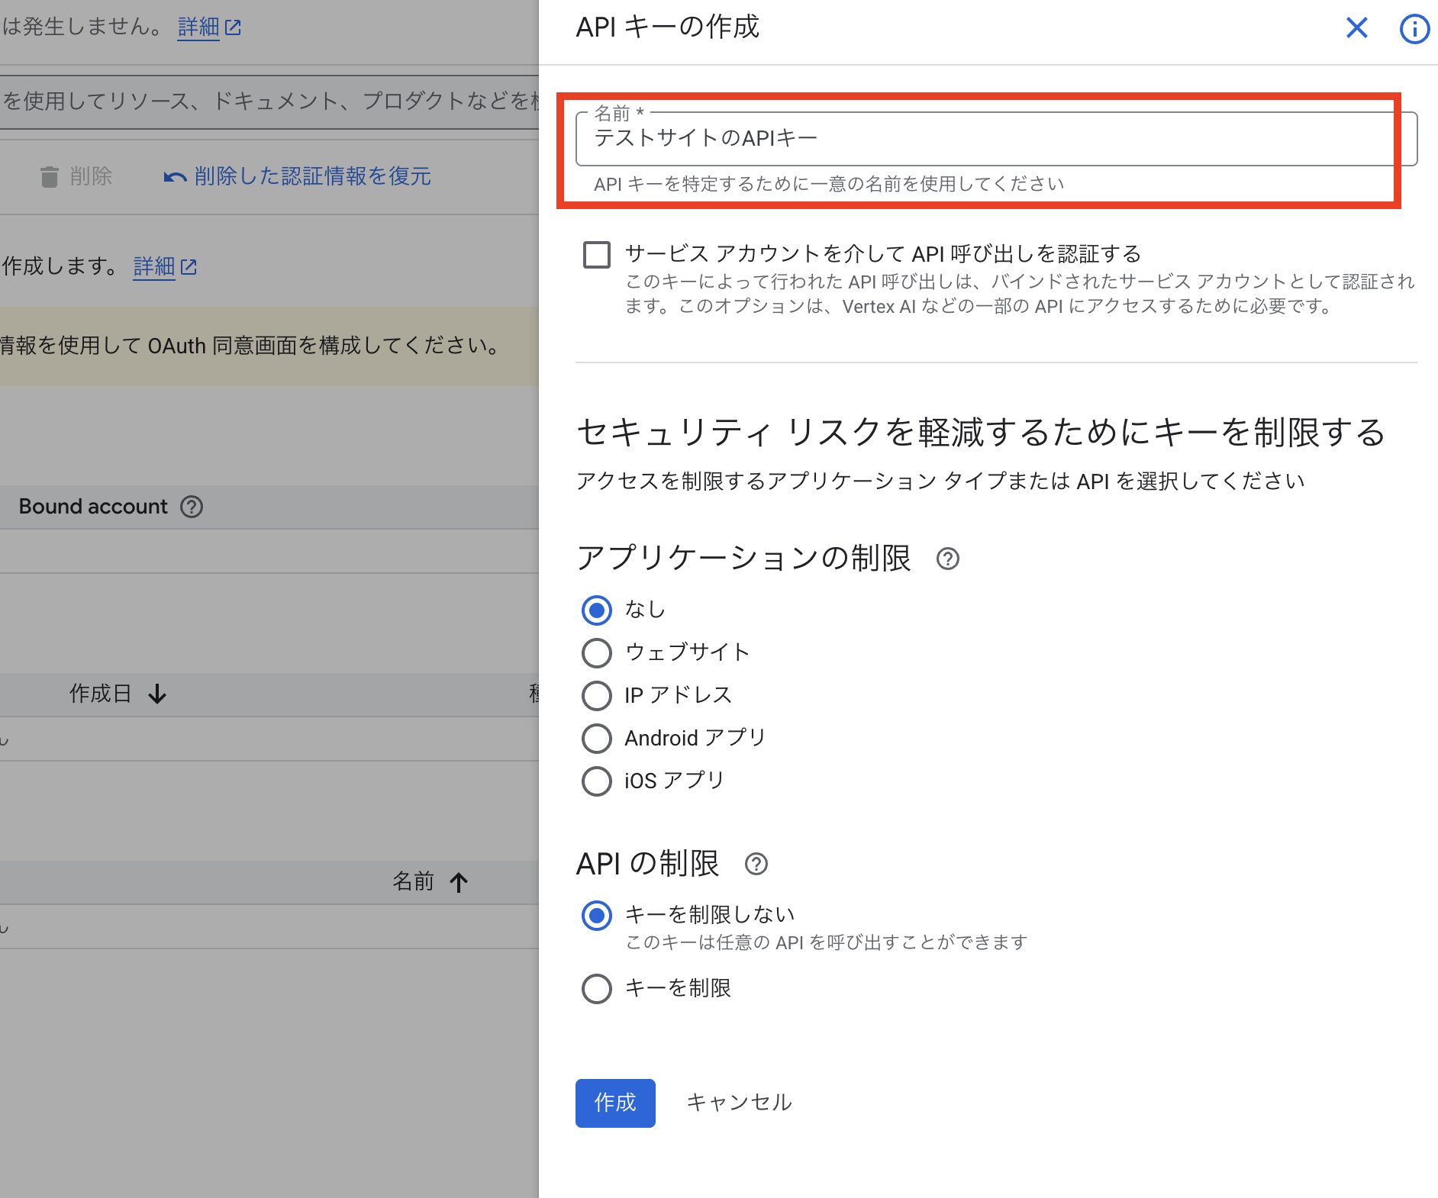Viewport: 1438px width, 1198px height.
Task: Click the blue 作成 button
Action: pos(615,1103)
